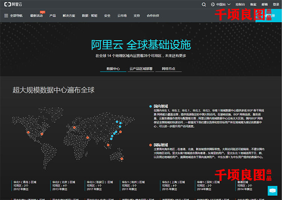
Task: Open the 云市场 menu item
Action: 122,16
